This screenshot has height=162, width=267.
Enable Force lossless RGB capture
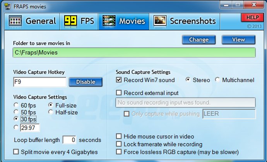tap(119, 152)
